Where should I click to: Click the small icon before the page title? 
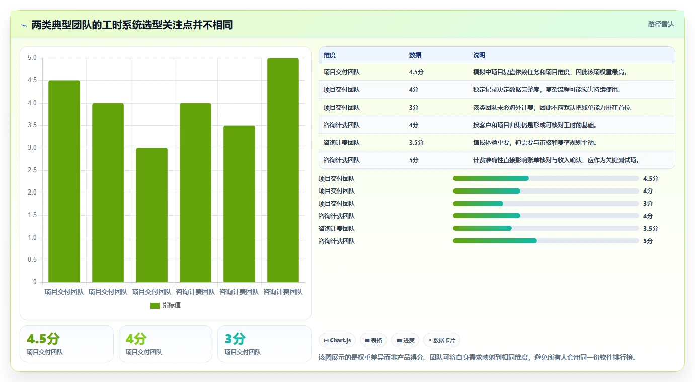click(24, 25)
